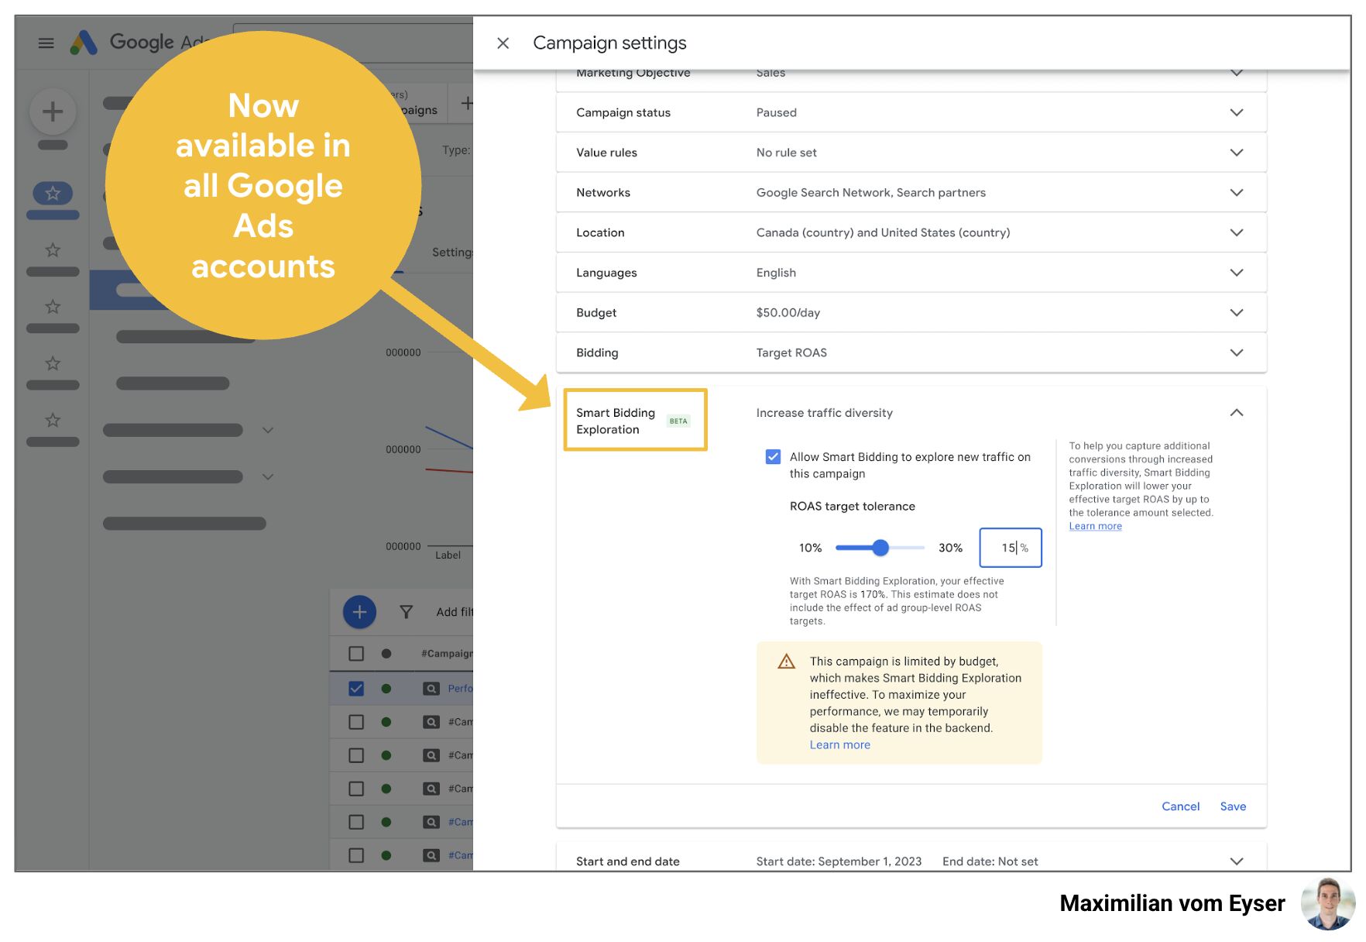This screenshot has height=942, width=1366.
Task: Expand the Location settings row
Action: point(1237,232)
